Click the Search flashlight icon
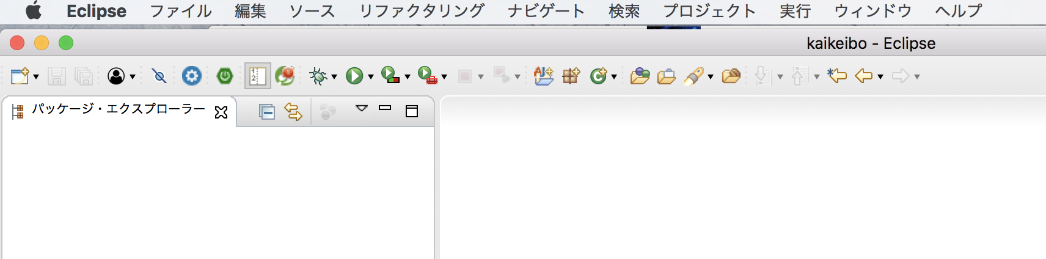This screenshot has height=259, width=1046. tap(694, 76)
